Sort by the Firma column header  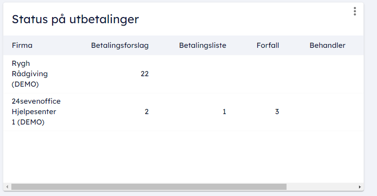[x=22, y=45]
